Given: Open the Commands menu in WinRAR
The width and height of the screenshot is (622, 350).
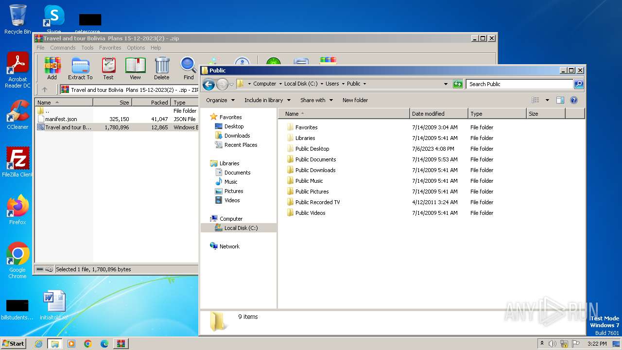Looking at the screenshot, I should 63,48.
